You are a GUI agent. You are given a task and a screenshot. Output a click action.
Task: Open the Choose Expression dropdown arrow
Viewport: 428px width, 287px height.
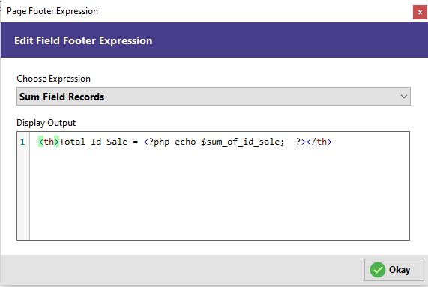pos(404,97)
